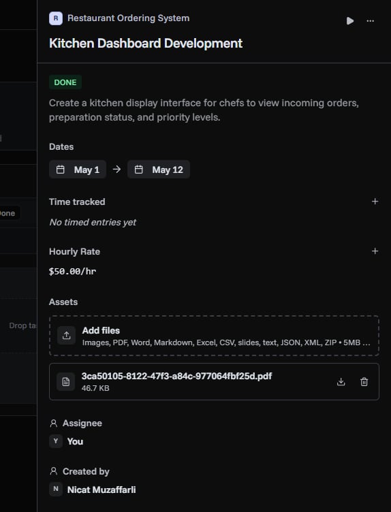Click the Restaurant Ordering System project avatar

click(56, 18)
